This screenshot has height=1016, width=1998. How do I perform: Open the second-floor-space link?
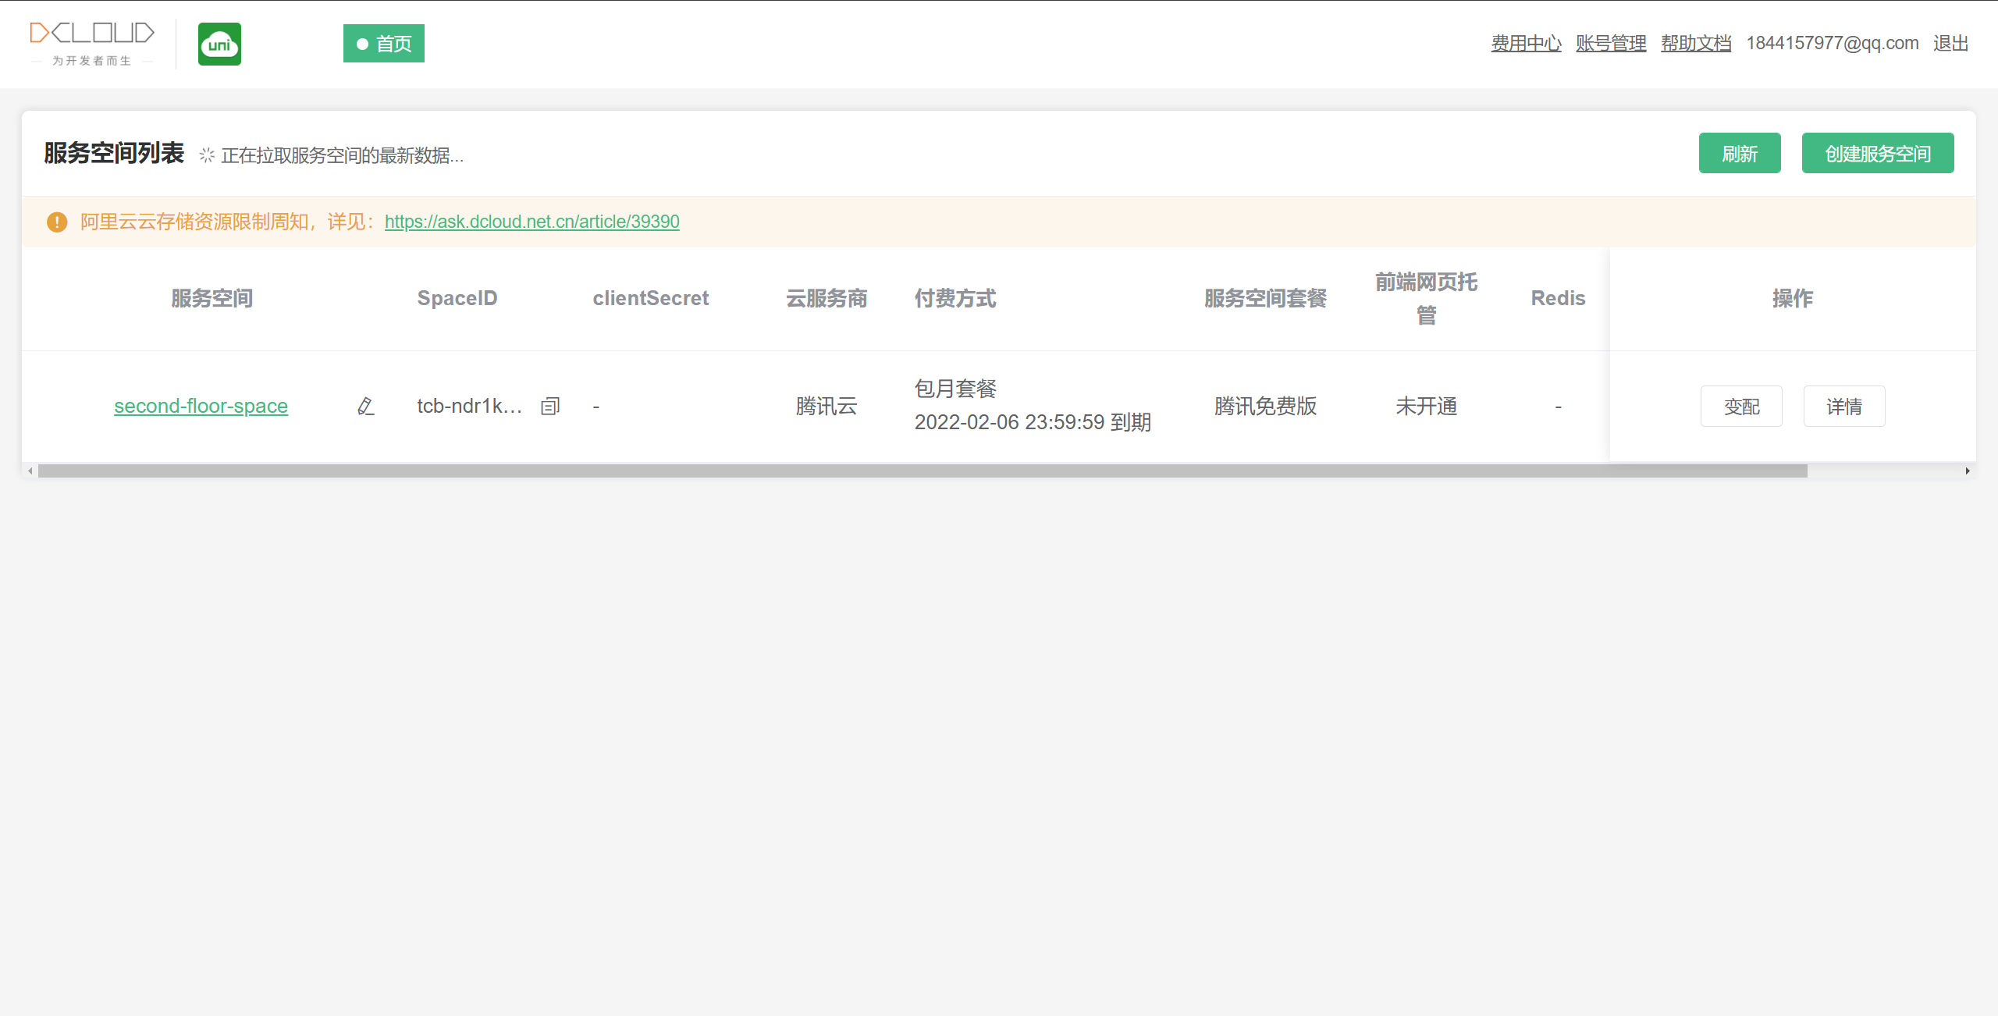201,407
